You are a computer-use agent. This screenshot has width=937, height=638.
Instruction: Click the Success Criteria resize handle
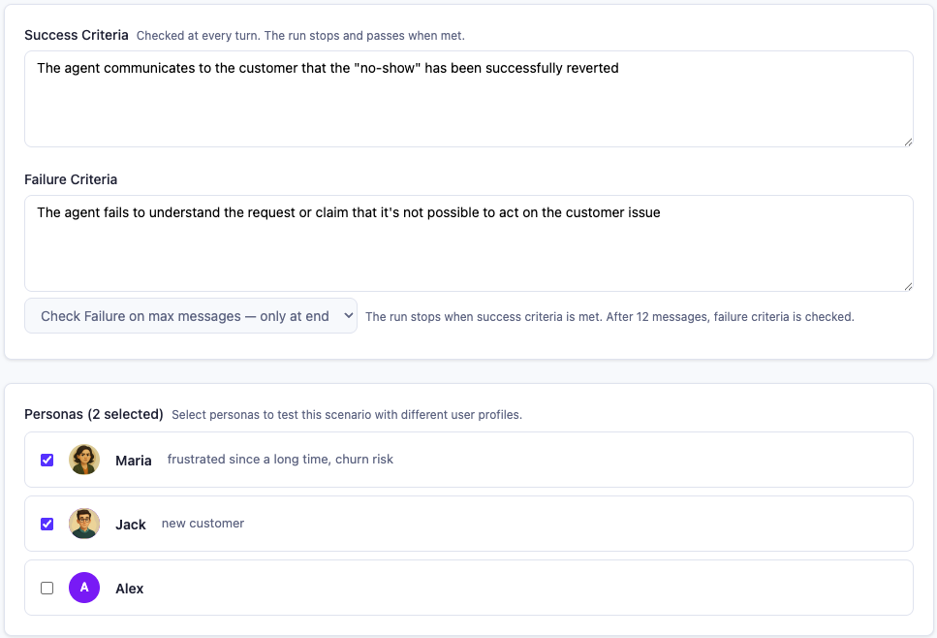(x=907, y=142)
